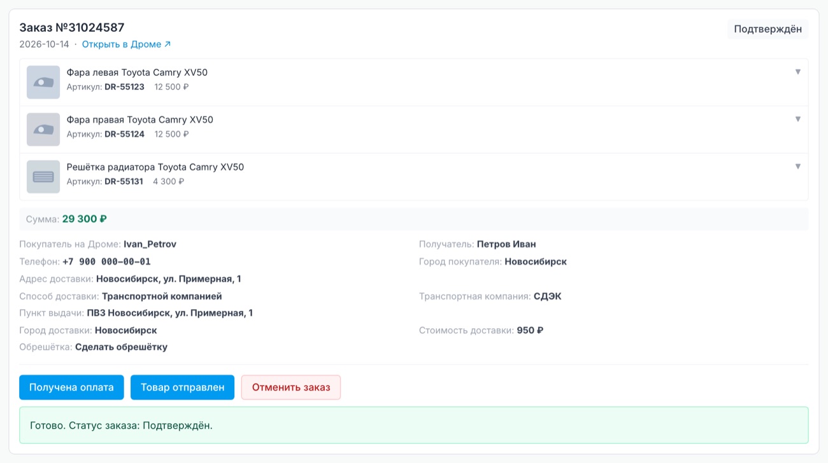
Task: Click delivery cost 950 ₽
Action: (x=530, y=331)
